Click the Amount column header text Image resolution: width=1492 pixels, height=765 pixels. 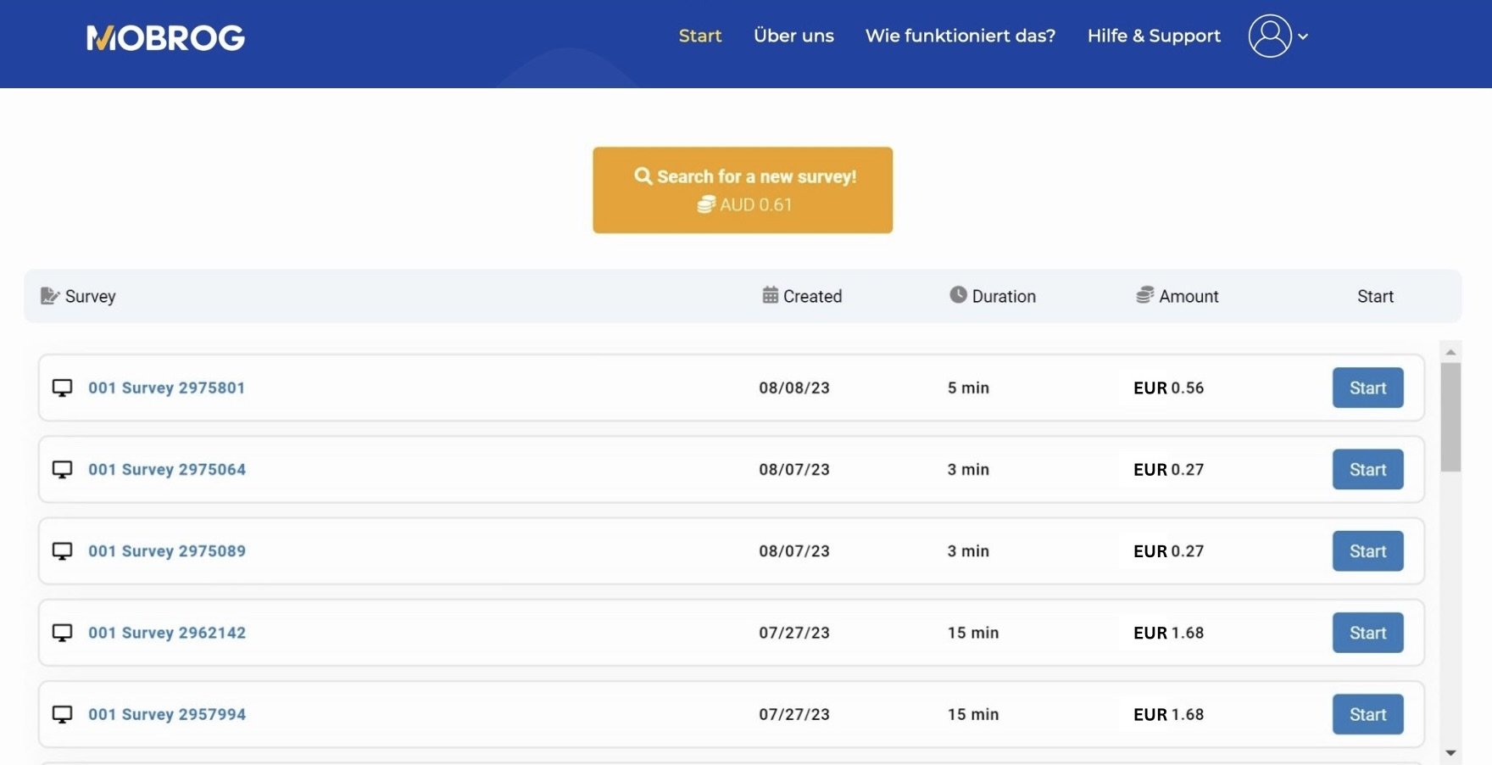(1189, 296)
